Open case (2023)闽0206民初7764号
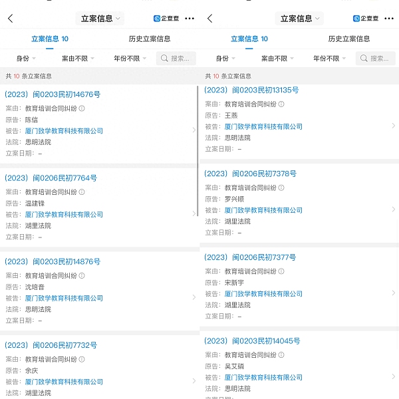The image size is (399, 399). [x=51, y=178]
